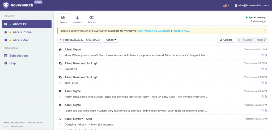Image resolution: width=272 pixels, height=130 pixels.
Task: Delete the Harry wine chat entry
Action: coord(266,96)
